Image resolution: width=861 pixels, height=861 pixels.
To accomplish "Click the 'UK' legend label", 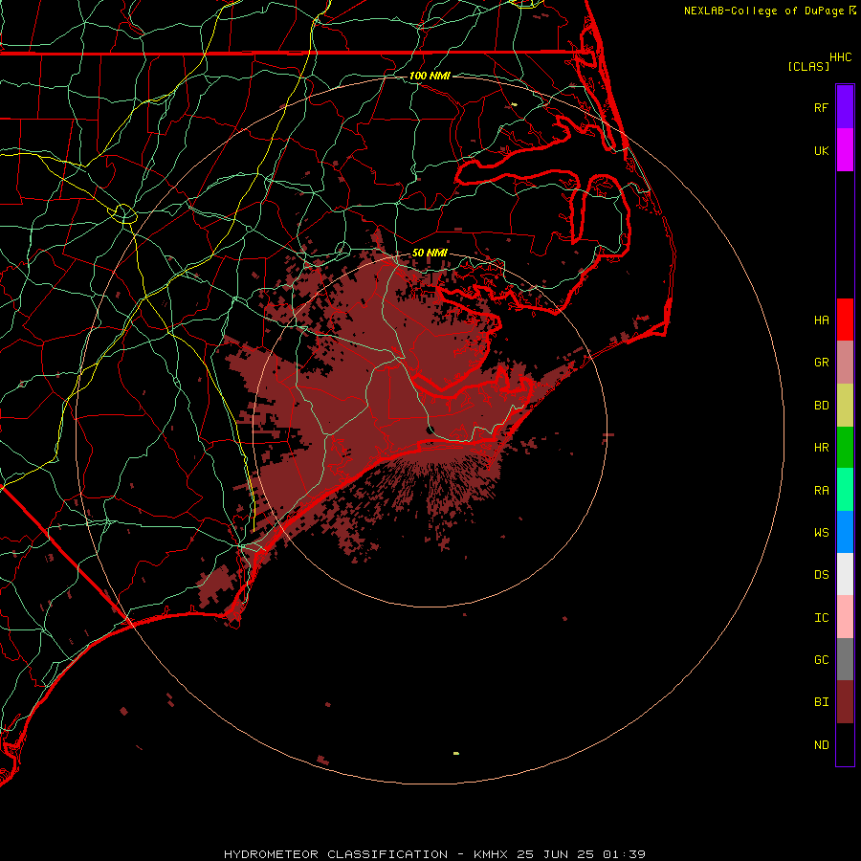I will tap(821, 150).
